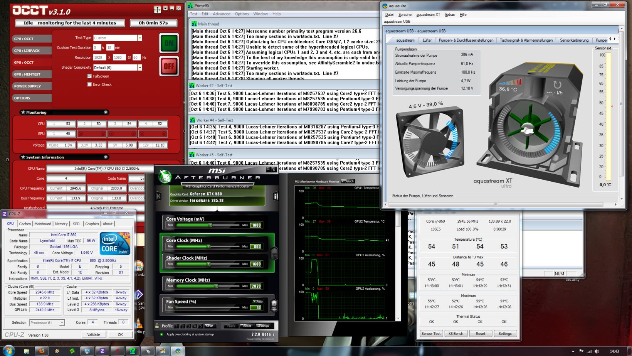Switch to aquasuite via its taskbar icon
The height and width of the screenshot is (356, 632).
[178, 351]
